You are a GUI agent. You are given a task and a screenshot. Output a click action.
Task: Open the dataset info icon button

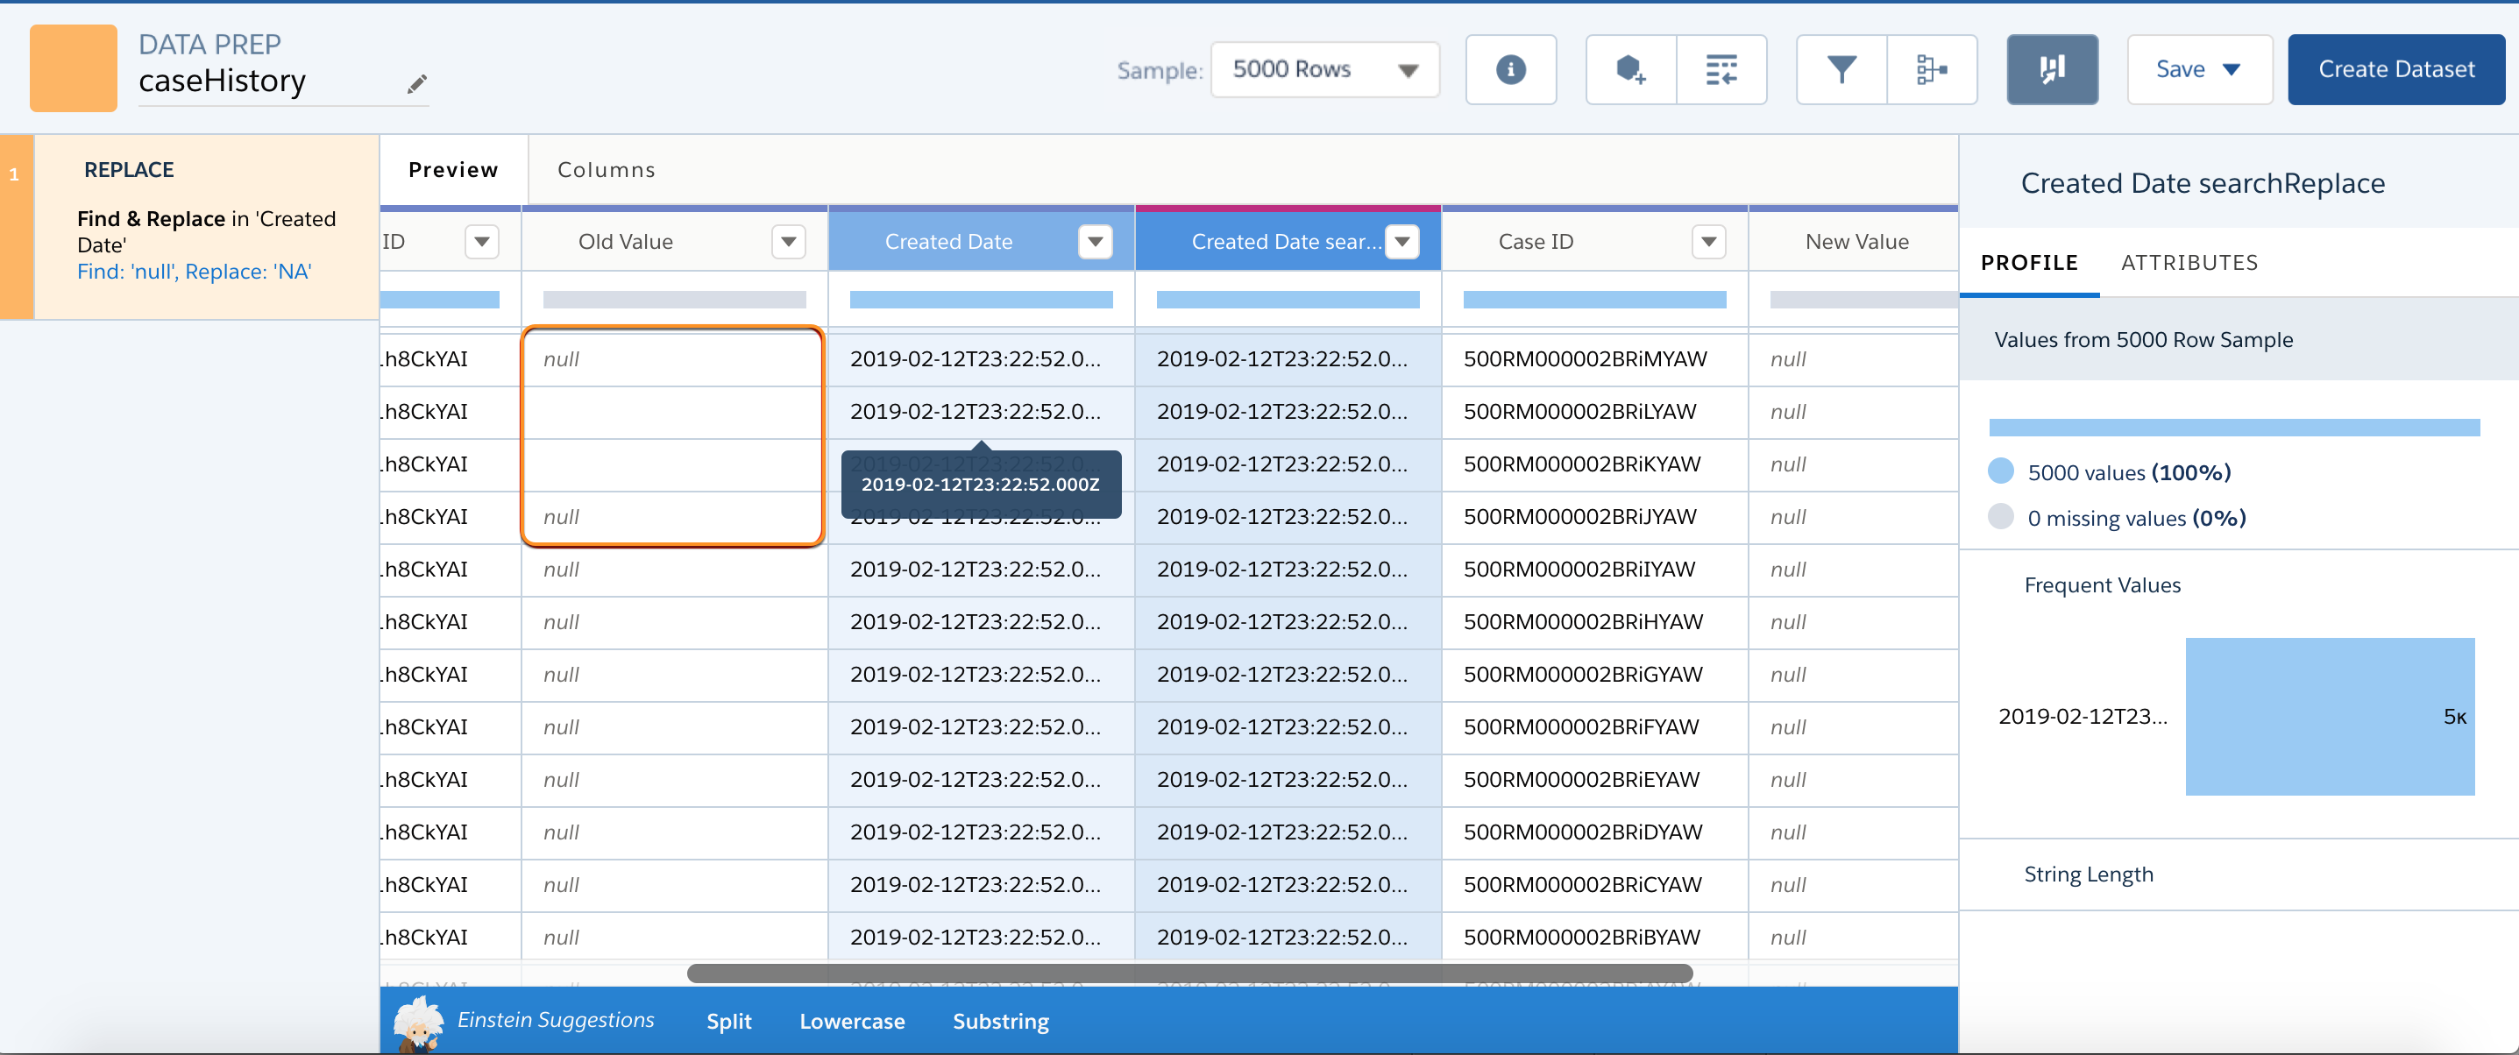[x=1510, y=69]
